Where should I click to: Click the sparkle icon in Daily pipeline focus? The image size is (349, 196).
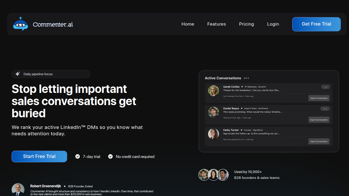(x=17, y=74)
